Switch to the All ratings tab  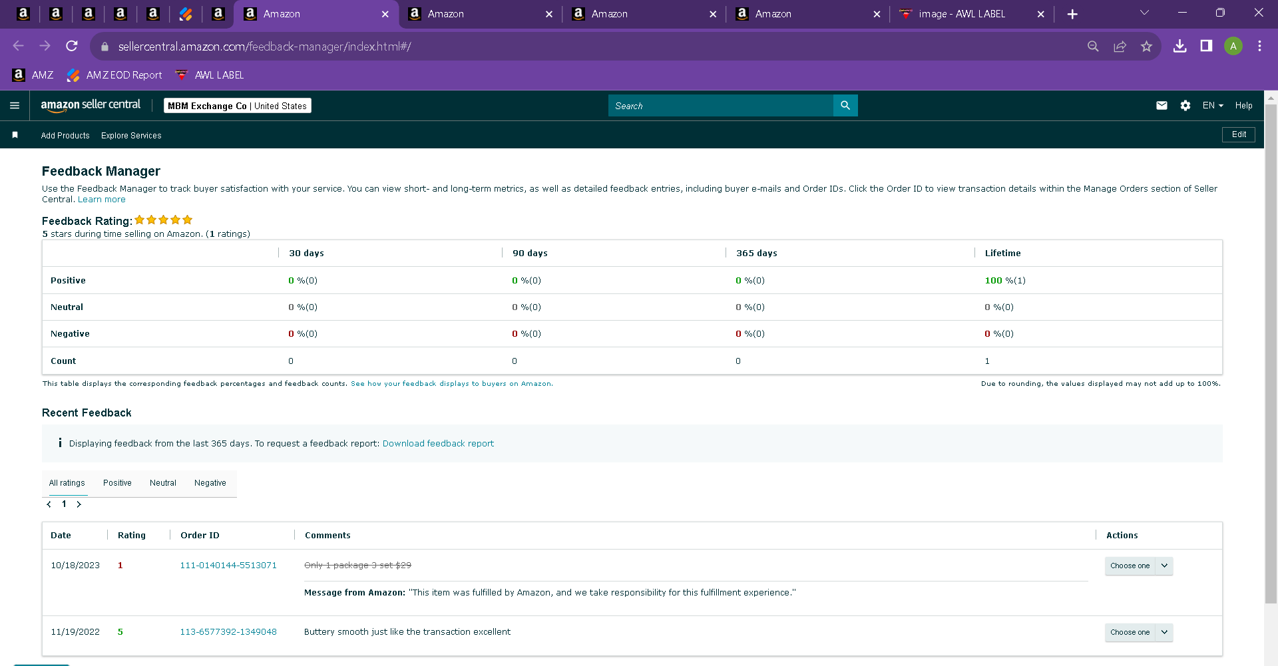(67, 483)
